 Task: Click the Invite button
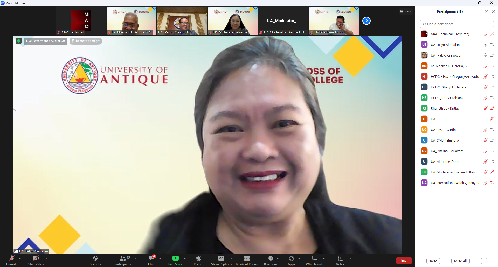[x=433, y=261]
